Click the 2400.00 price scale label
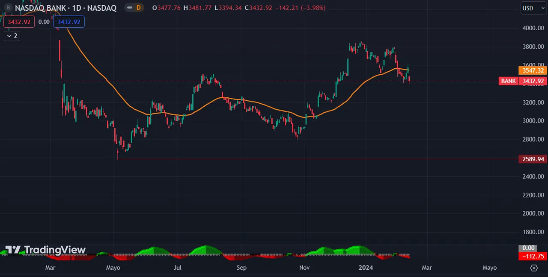This screenshot has width=548, height=277. pos(533,176)
